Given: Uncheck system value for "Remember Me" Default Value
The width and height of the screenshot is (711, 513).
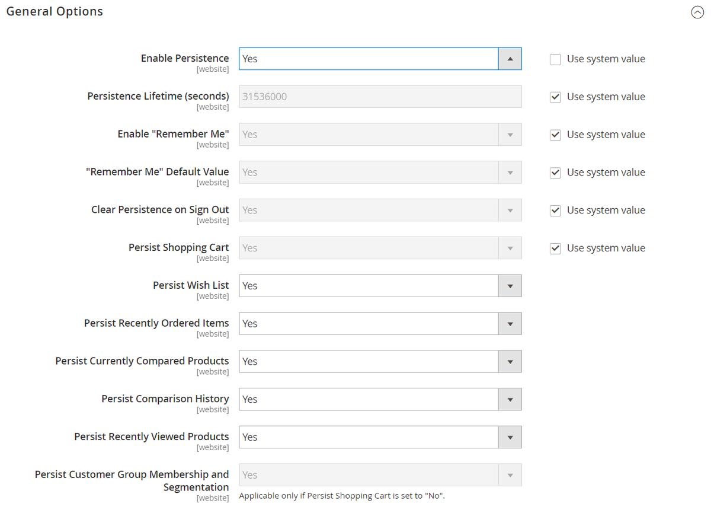Looking at the screenshot, I should 555,173.
